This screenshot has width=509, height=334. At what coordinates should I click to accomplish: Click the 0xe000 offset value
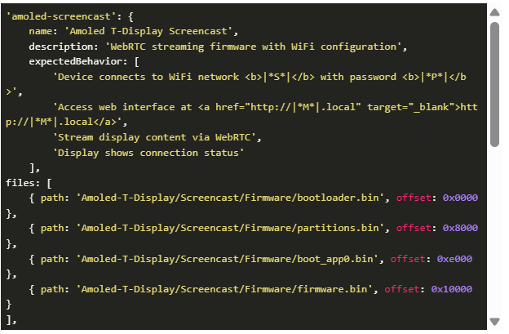[454, 259]
